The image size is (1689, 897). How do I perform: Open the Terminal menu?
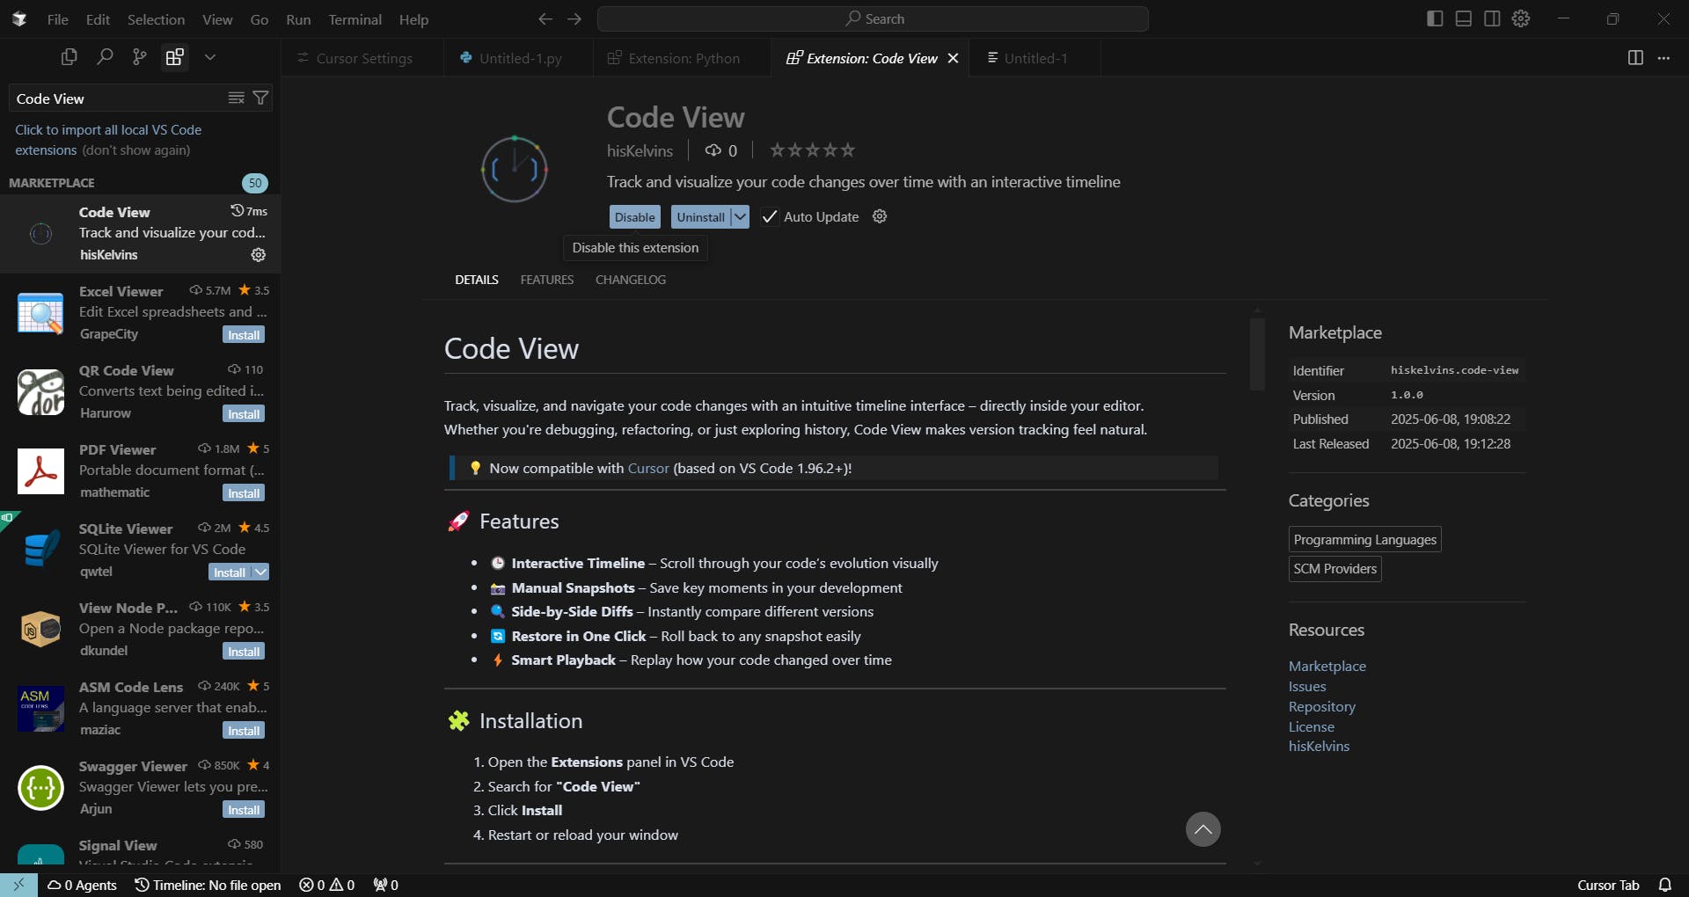[355, 19]
